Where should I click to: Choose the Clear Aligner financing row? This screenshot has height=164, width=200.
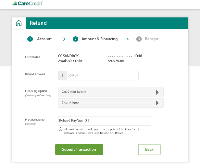click(111, 103)
